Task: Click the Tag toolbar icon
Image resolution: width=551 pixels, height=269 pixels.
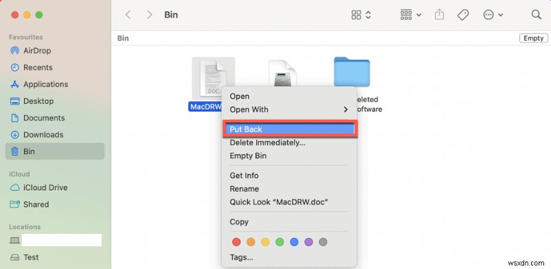Action: coord(463,14)
